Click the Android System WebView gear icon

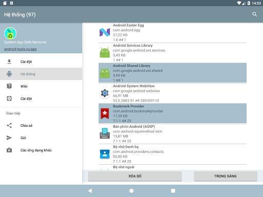105,93
